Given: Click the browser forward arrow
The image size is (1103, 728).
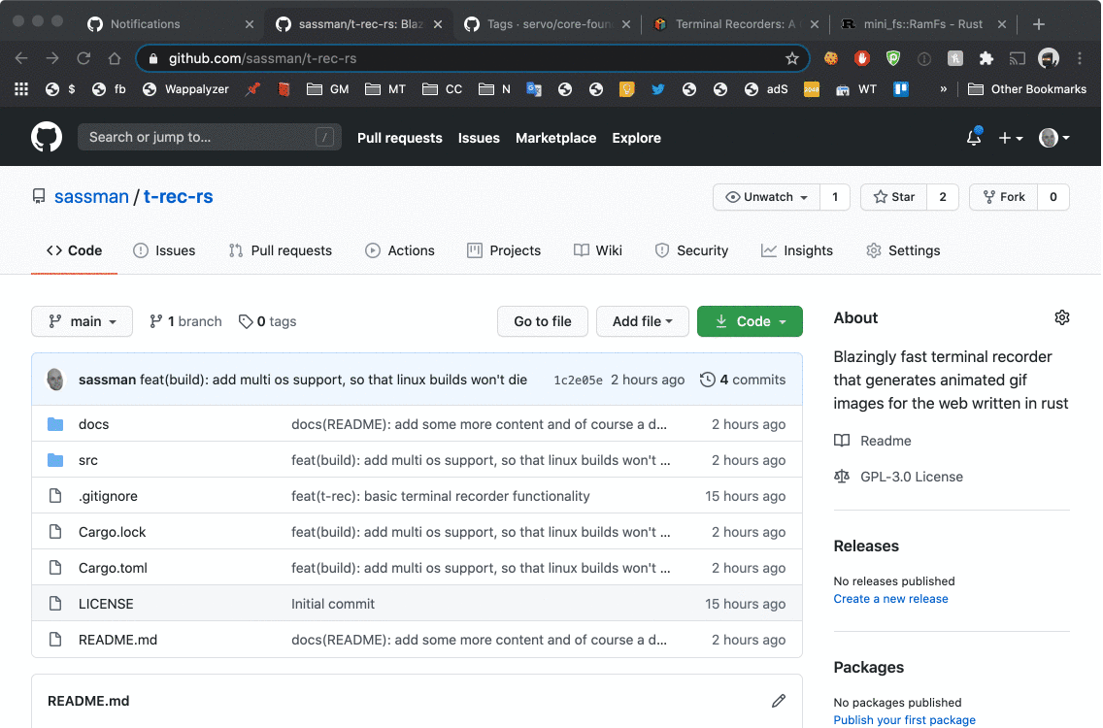Looking at the screenshot, I should [x=52, y=58].
